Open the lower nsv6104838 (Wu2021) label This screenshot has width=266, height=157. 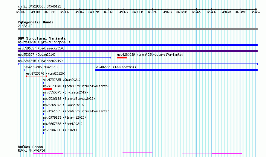(60, 130)
